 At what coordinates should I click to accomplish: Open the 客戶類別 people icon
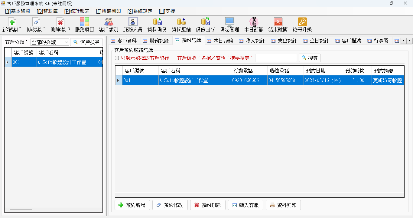[x=109, y=22]
